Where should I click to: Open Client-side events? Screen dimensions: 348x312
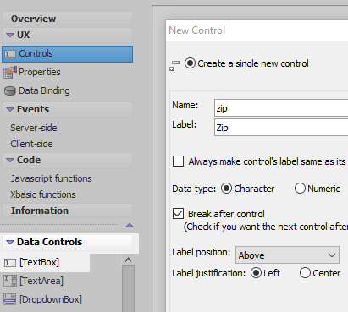tap(31, 144)
